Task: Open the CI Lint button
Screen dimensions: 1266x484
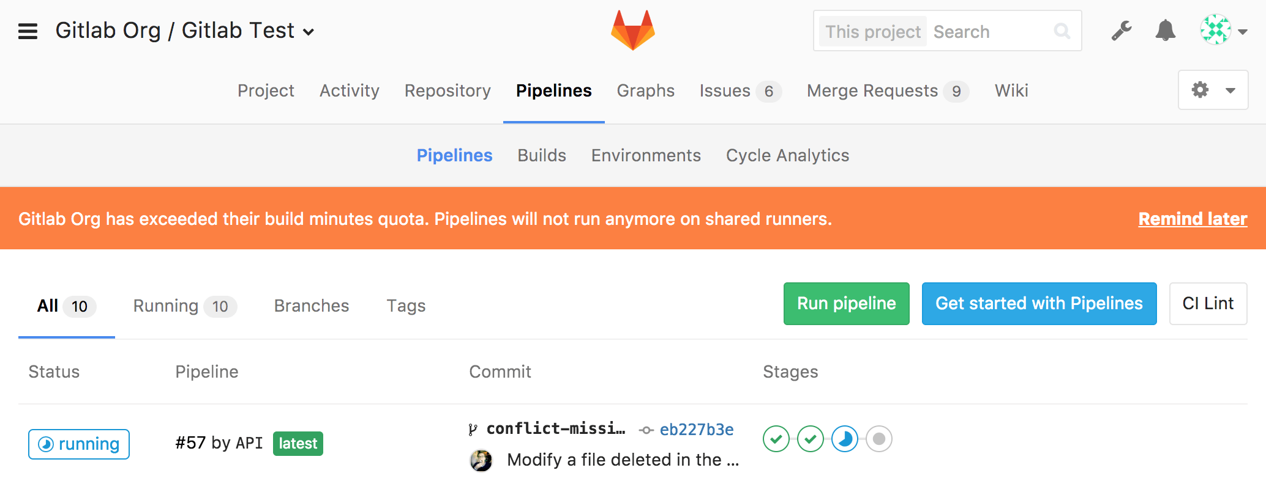Action: (1208, 304)
